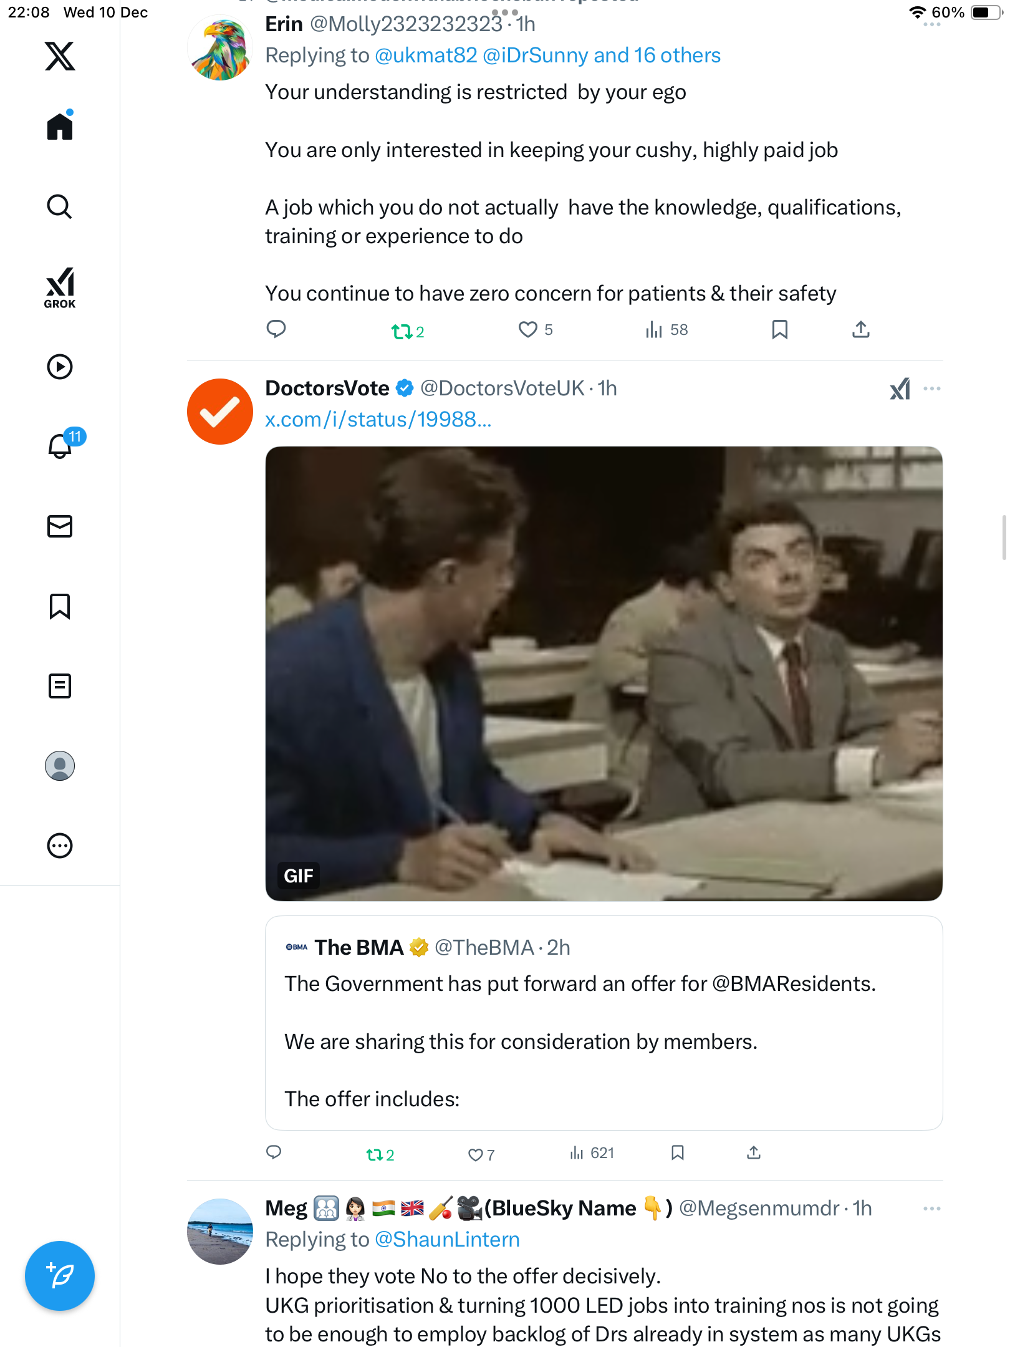Expand the More menu in sidebar
The width and height of the screenshot is (1010, 1347).
point(60,846)
